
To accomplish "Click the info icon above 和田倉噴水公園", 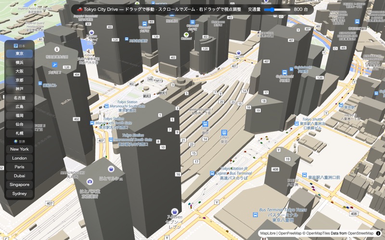I will (x=57, y=49).
